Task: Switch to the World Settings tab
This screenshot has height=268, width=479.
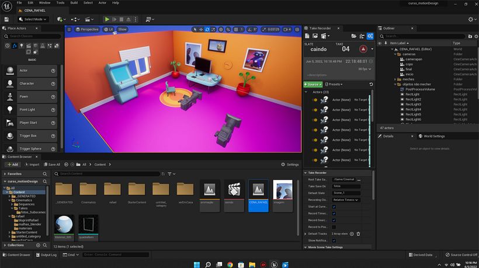Action: click(431, 136)
